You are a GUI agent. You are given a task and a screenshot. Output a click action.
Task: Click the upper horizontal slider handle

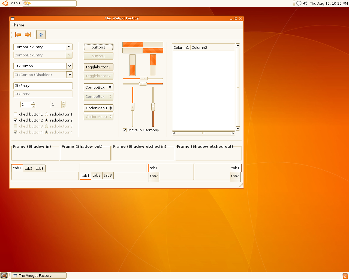click(x=144, y=79)
